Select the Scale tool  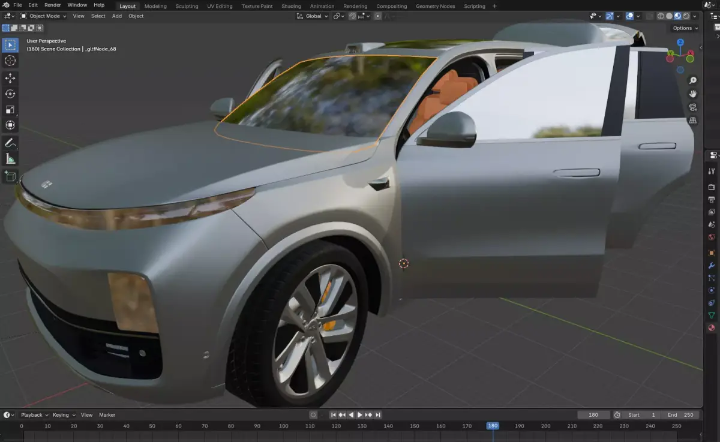[10, 109]
